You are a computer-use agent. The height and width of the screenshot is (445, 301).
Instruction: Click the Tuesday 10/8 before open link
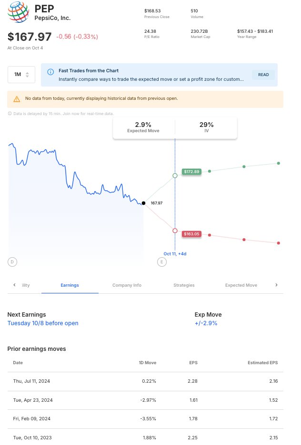[x=43, y=323]
